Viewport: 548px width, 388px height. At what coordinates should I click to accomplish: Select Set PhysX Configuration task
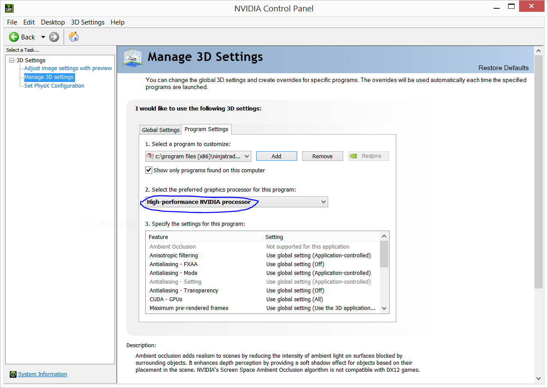[54, 86]
